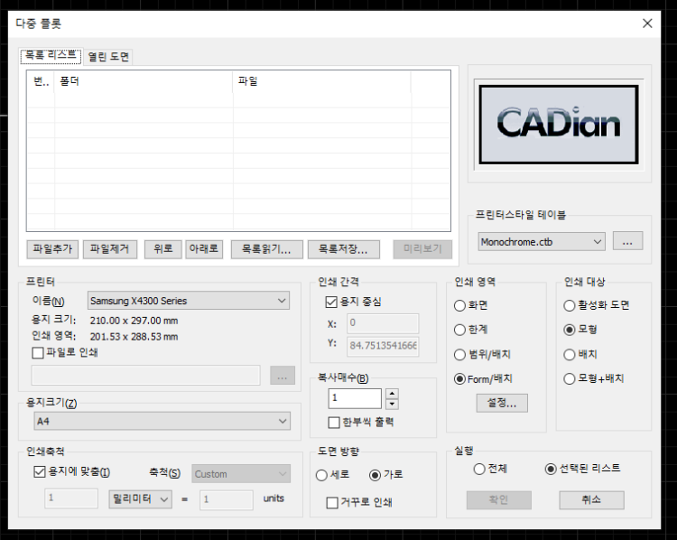Screen dimensions: 677x540
Task: Toggle the 용지에 맞춤 checkbox
Action: tap(40, 471)
